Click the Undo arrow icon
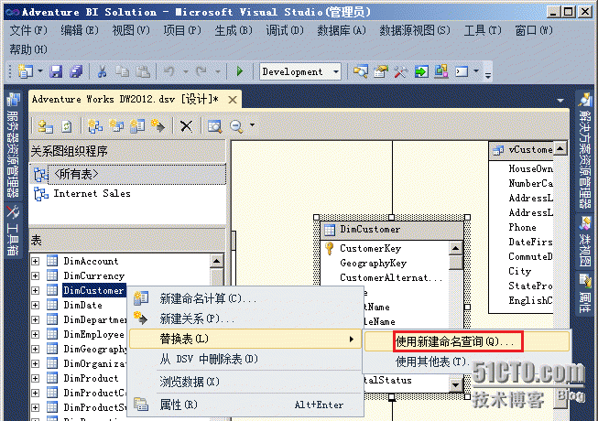Viewport: 598px width, 421px height. click(x=169, y=71)
